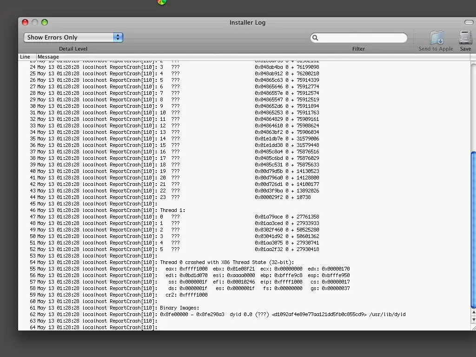476x357 pixels.
Task: Click address 0x04865c63 on line 26
Action: coord(269,80)
